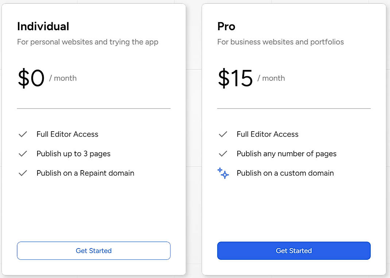Select the Individual plan heading
Screen dimensions: 390x278
(x=43, y=27)
